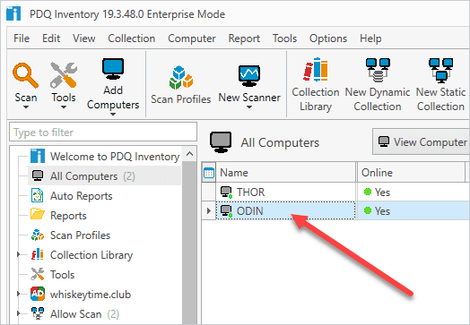
Task: Open the Collection menu
Action: pyautogui.click(x=131, y=38)
